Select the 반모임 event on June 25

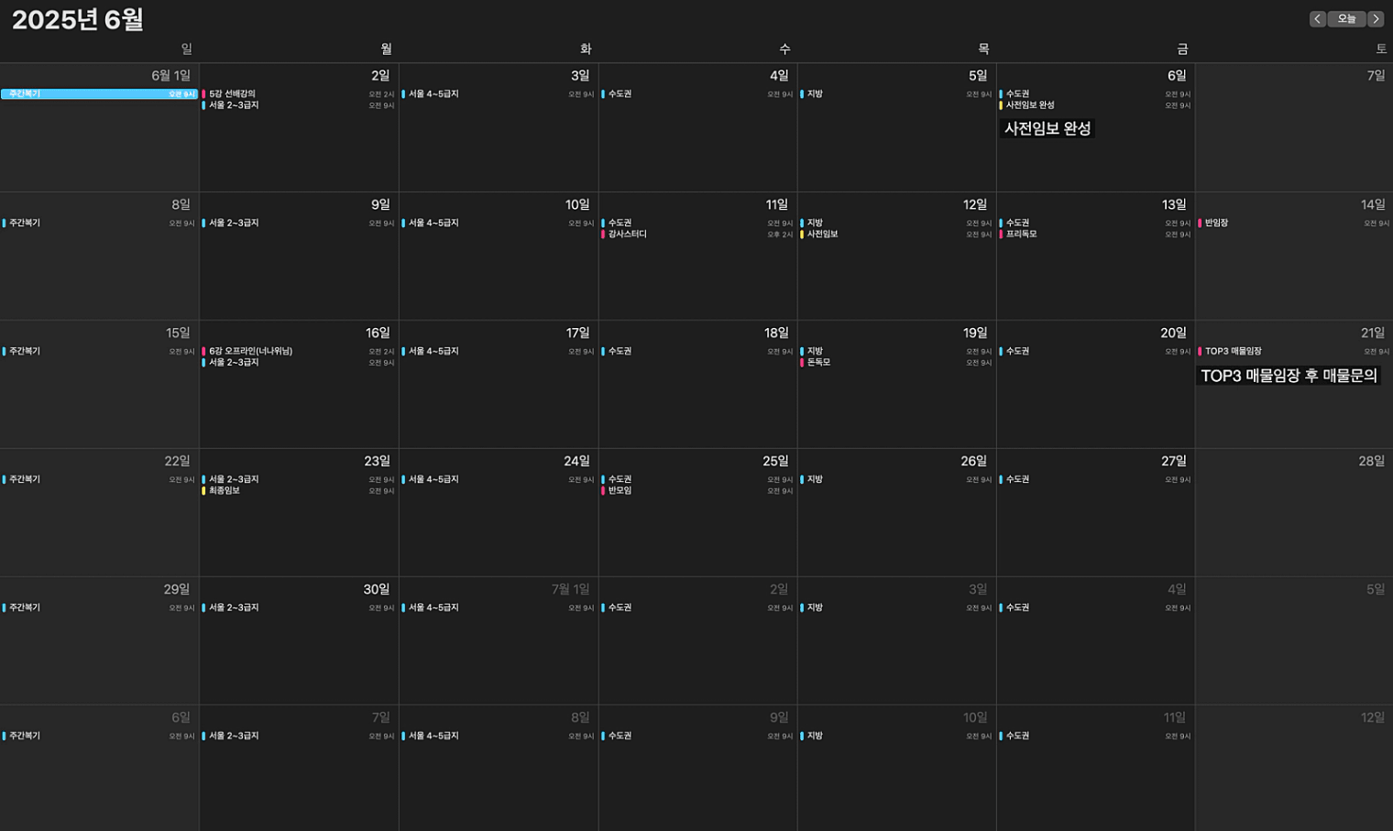pos(619,490)
